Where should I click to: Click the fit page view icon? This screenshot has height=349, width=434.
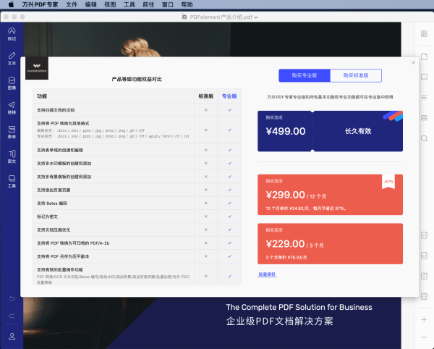click(x=424, y=296)
